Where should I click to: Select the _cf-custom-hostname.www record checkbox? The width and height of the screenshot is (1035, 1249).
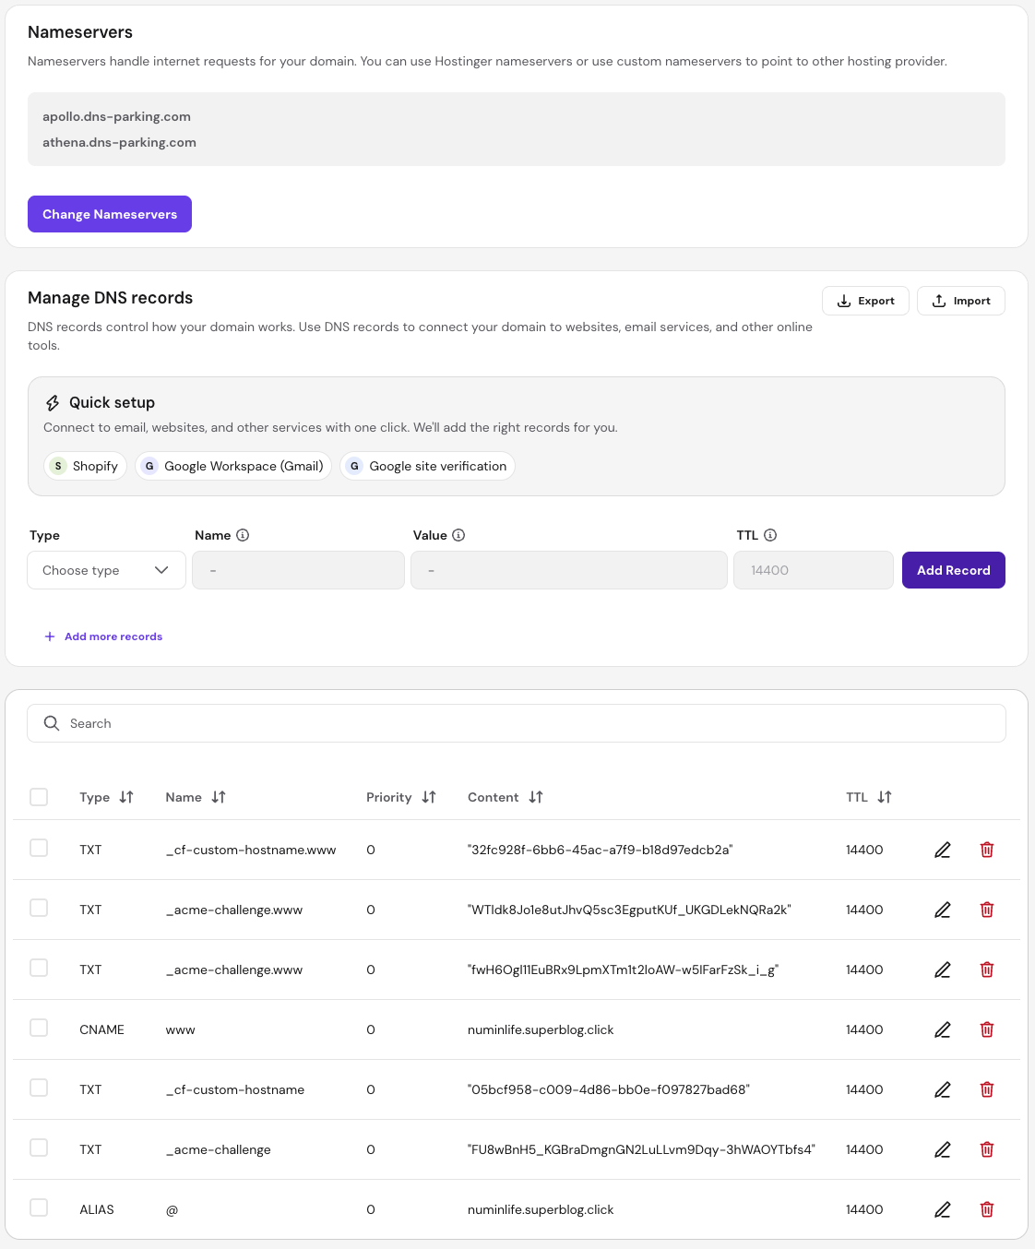tap(39, 848)
